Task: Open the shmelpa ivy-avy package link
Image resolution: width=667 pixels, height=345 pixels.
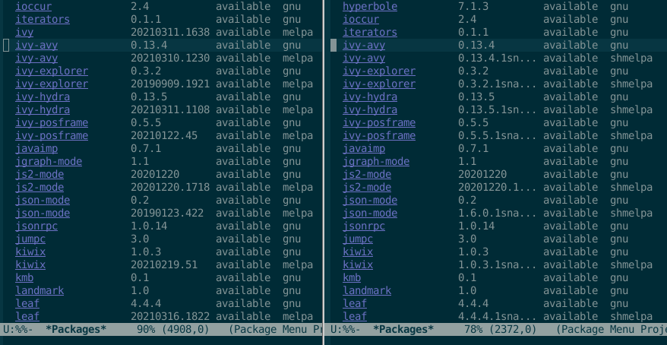Action: [364, 59]
